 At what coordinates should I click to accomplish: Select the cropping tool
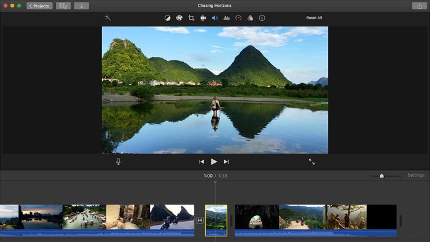[191, 18]
